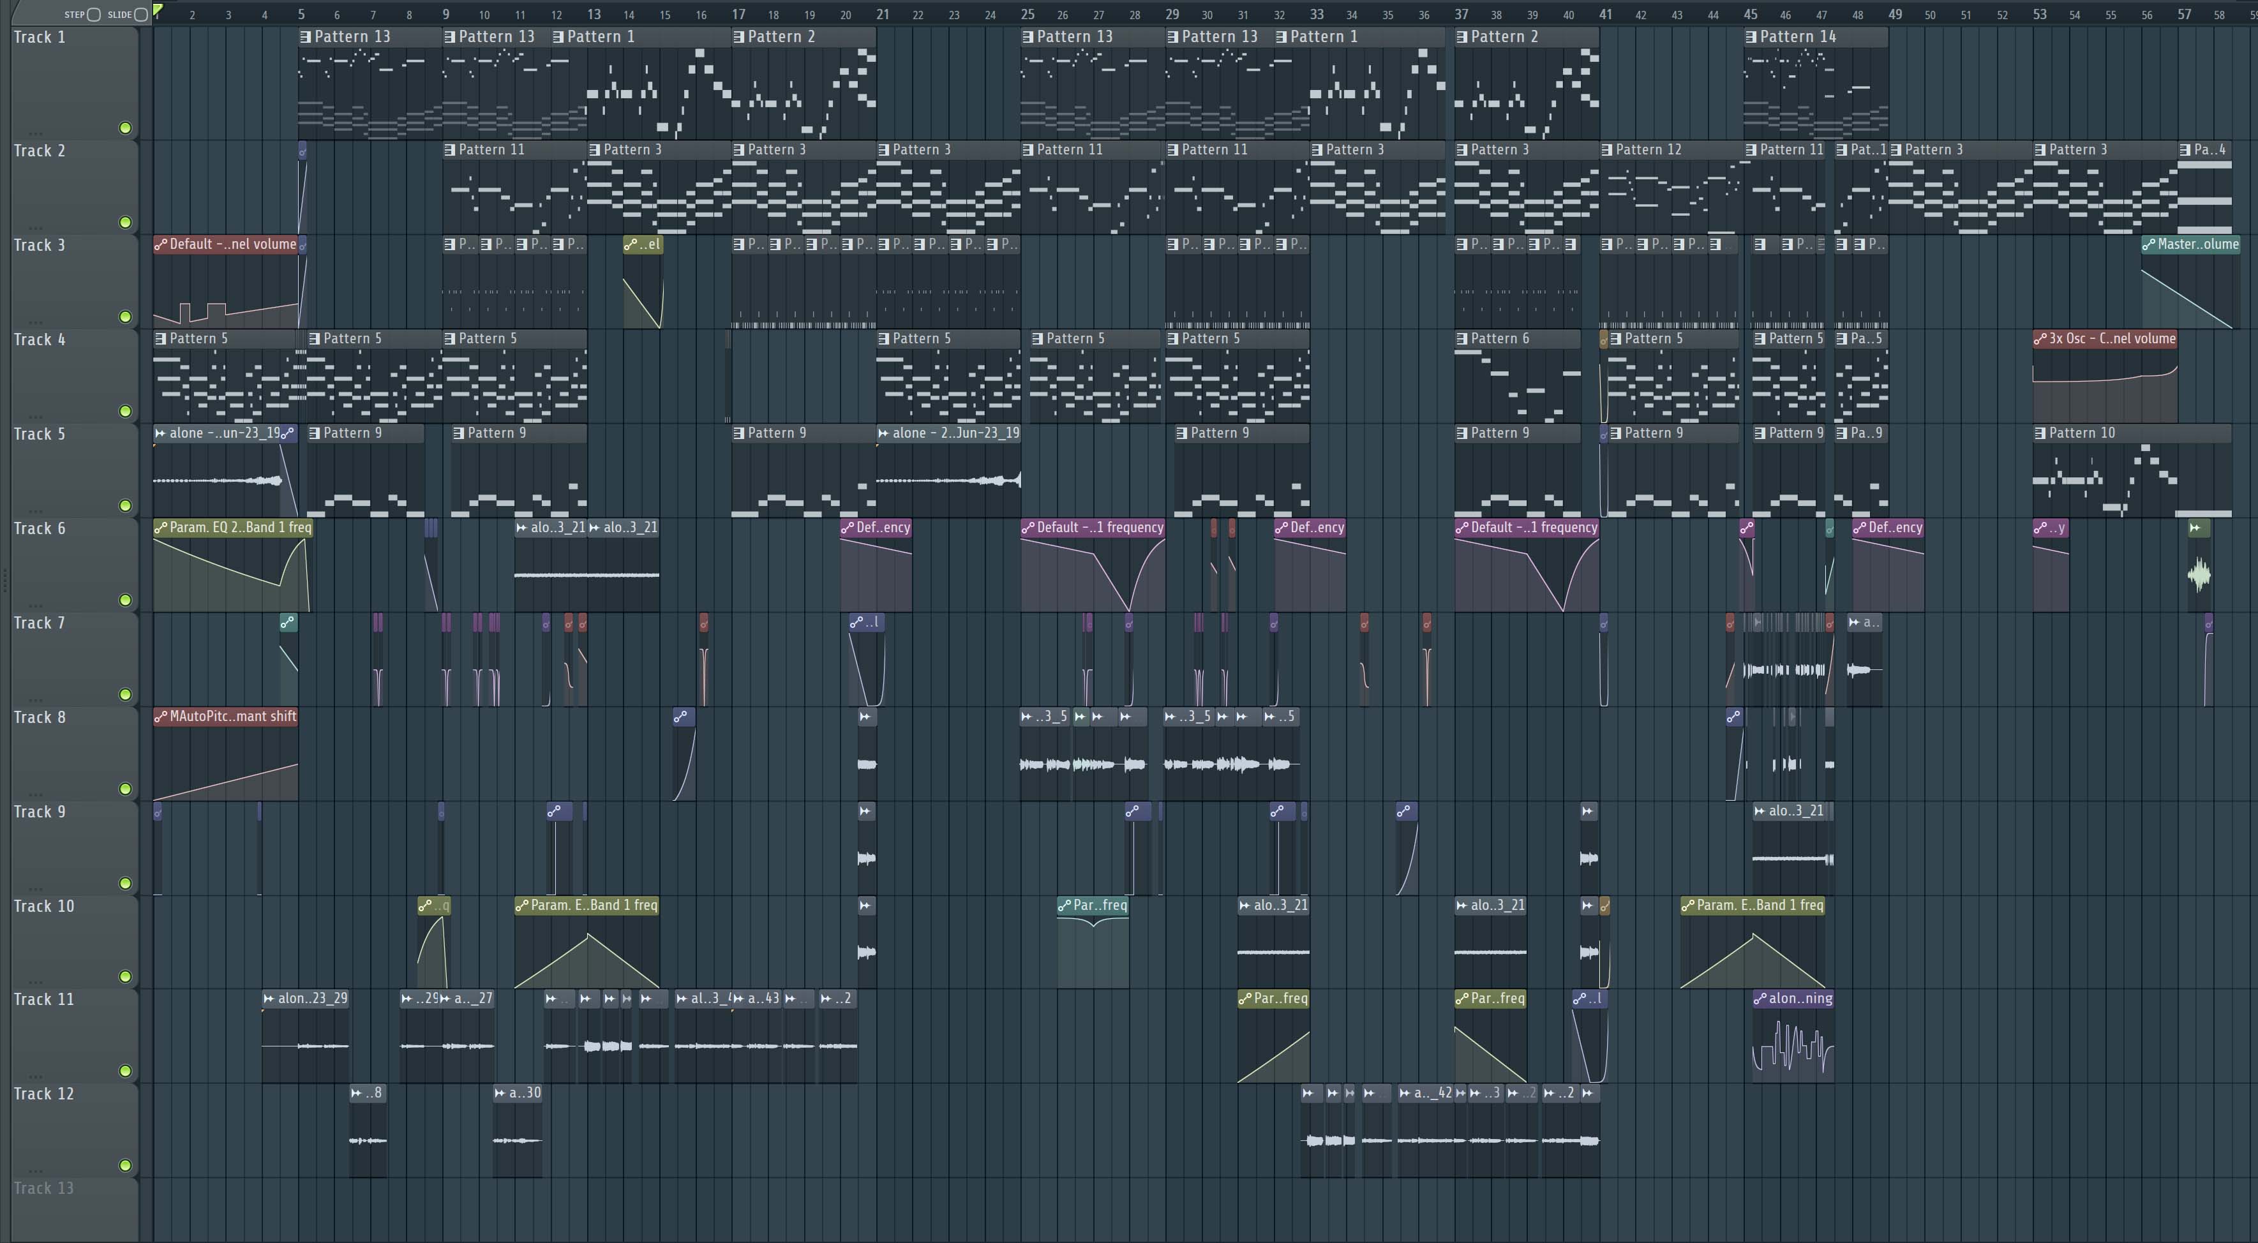
Task: Select the Pattern 10 clip title on Track 5
Action: (2132, 433)
